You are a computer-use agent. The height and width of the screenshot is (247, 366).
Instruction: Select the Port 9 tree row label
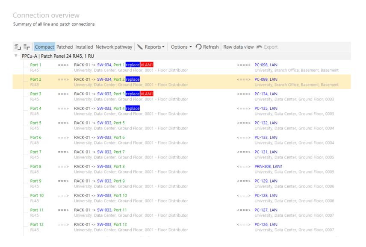35,181
